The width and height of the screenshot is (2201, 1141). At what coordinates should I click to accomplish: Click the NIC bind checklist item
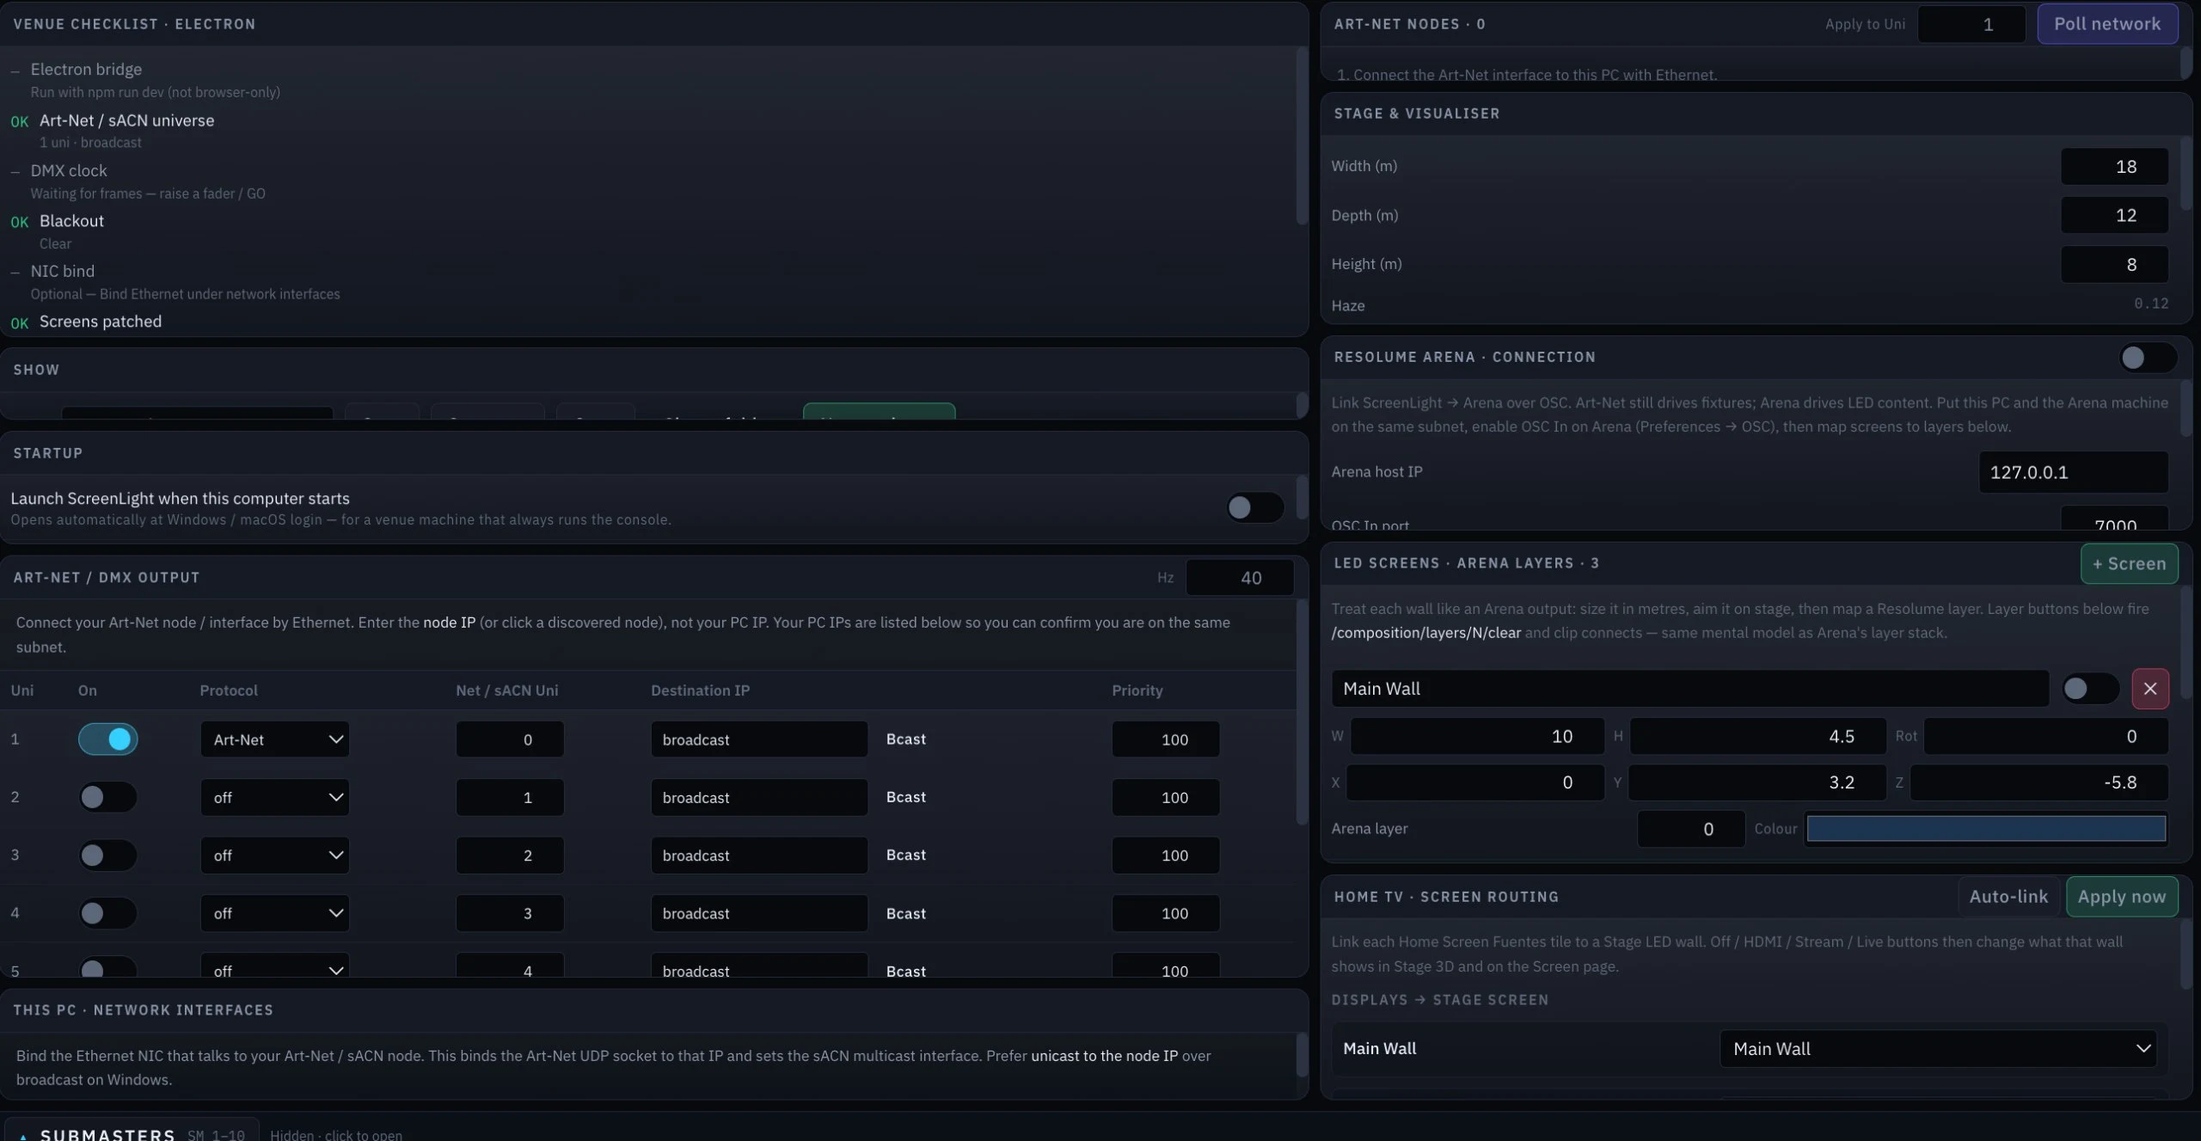click(63, 272)
